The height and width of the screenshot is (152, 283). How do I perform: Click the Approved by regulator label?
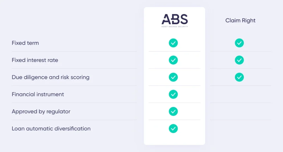41,112
